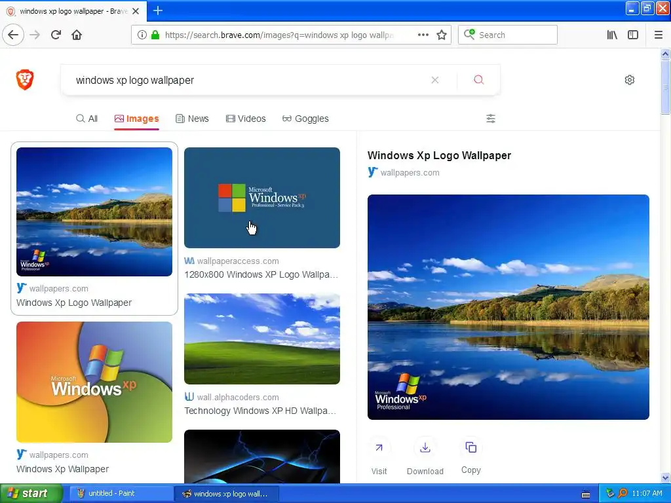
Task: Click the Download image icon
Action: (425, 448)
